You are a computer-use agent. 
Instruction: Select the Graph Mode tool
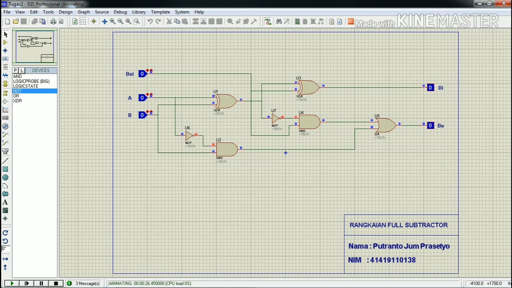tap(5, 110)
